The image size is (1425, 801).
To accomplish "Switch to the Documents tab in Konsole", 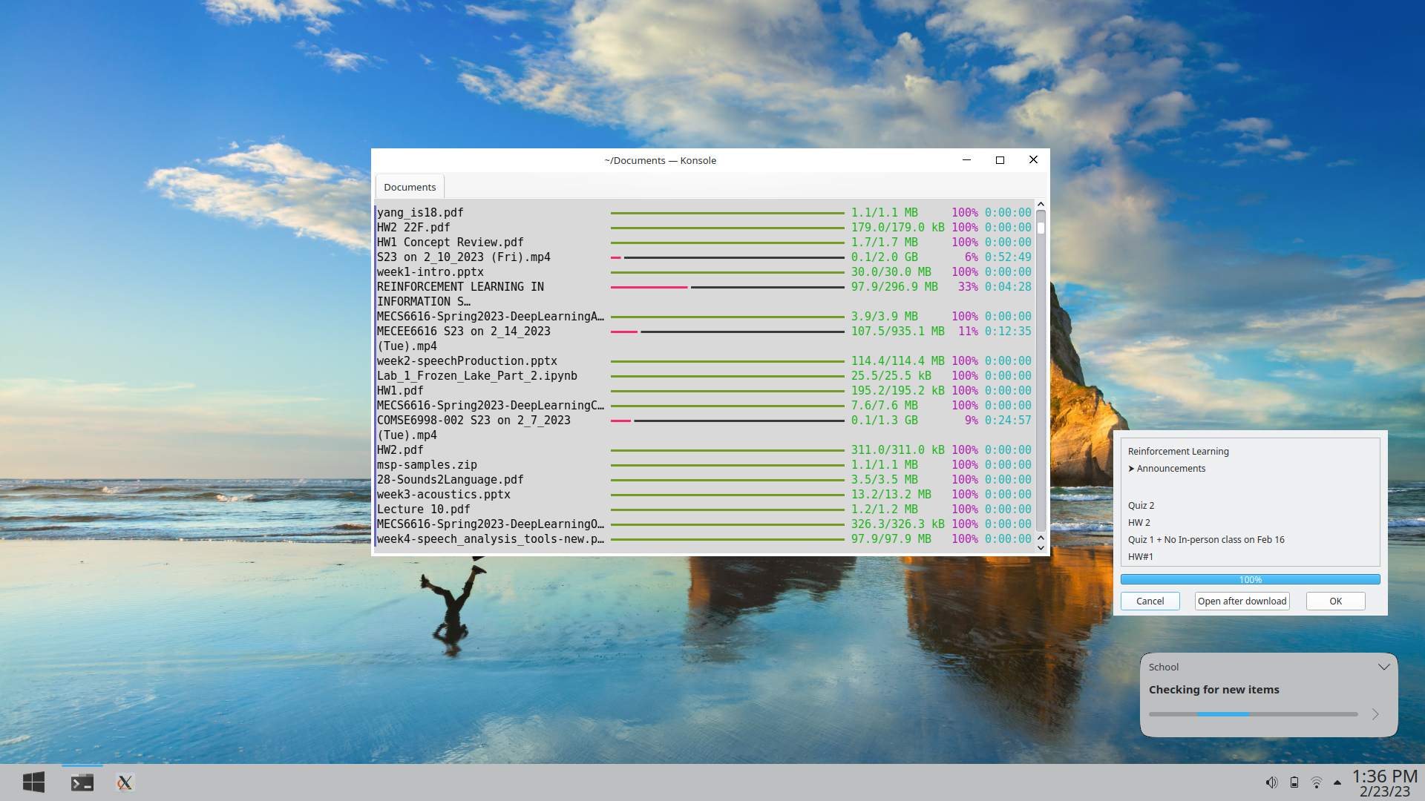I will (409, 187).
